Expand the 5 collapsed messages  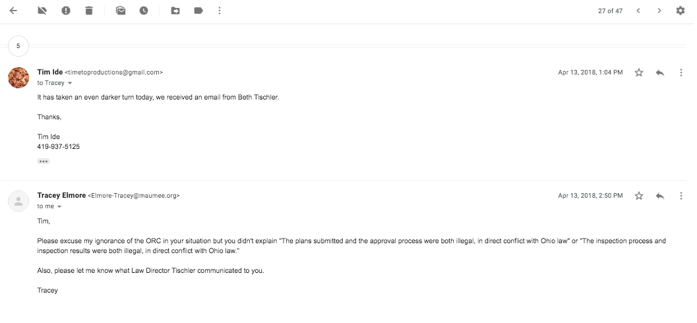click(x=18, y=46)
